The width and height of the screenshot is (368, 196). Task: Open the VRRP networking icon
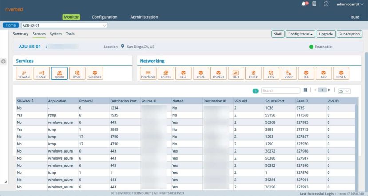point(289,73)
